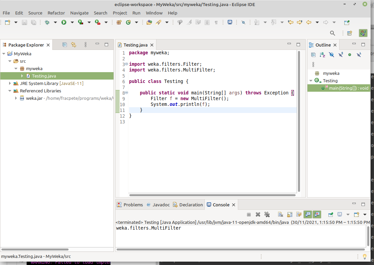Toggle Hide Local Types in Outline

point(359,55)
